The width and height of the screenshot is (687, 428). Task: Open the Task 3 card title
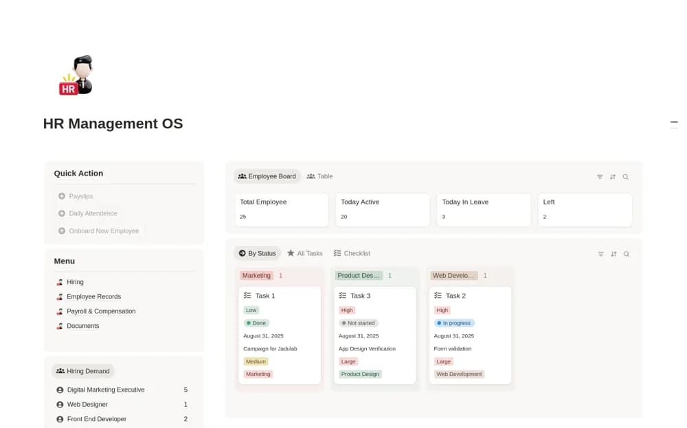tap(360, 296)
